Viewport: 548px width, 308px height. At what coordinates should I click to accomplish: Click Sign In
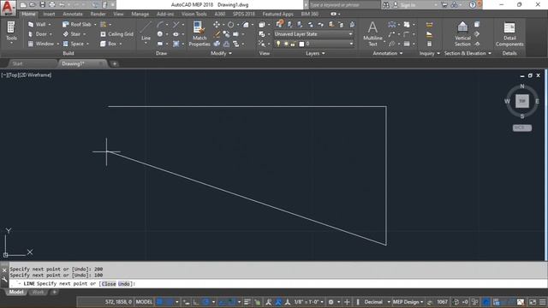click(x=408, y=5)
